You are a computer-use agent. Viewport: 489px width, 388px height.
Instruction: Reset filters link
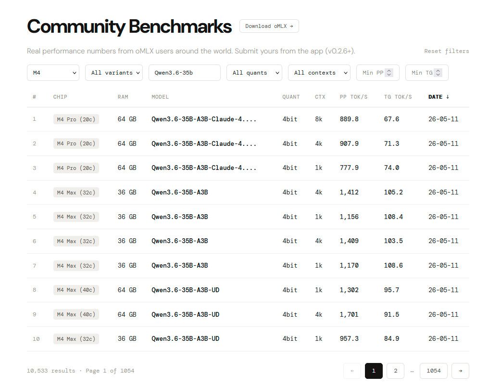tap(446, 51)
